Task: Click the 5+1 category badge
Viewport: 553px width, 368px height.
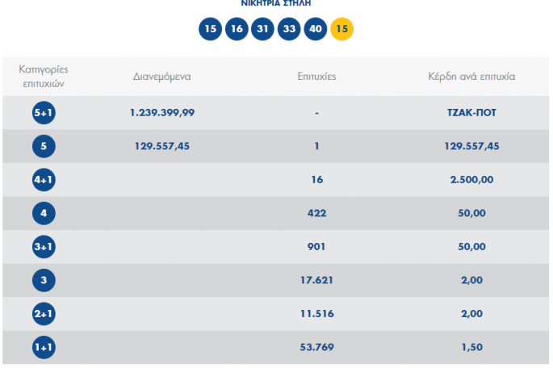Action: 43,113
